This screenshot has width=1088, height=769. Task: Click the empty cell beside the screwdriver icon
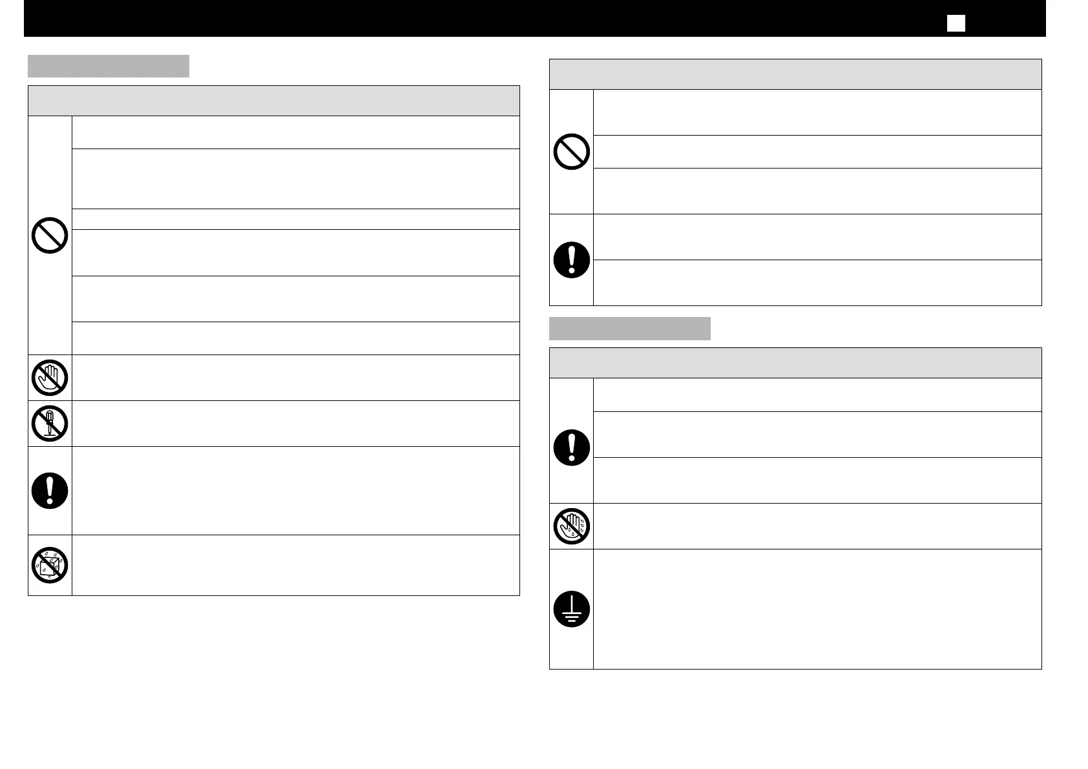(x=296, y=424)
